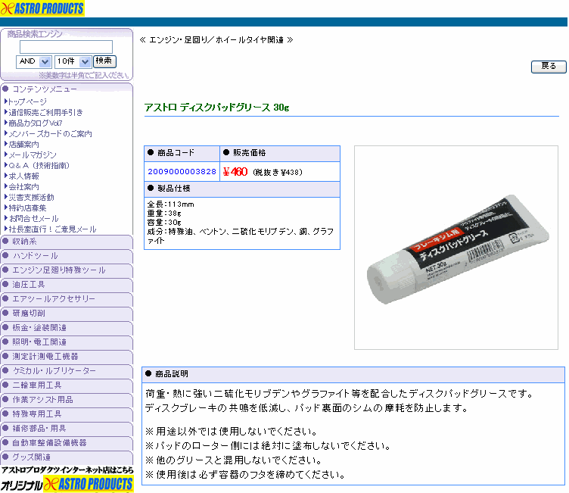
Task: Click the 商品説明 section header
Action: [171, 374]
